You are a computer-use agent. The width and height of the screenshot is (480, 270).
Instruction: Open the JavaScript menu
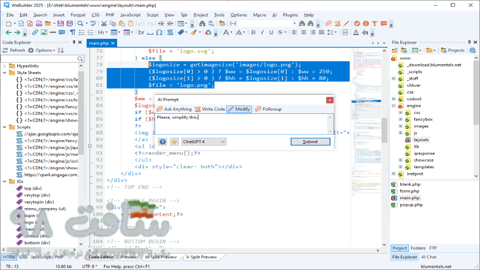tap(130, 15)
